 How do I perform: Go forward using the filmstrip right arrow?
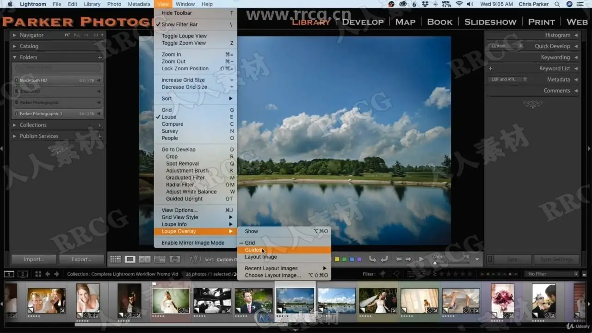(57, 274)
